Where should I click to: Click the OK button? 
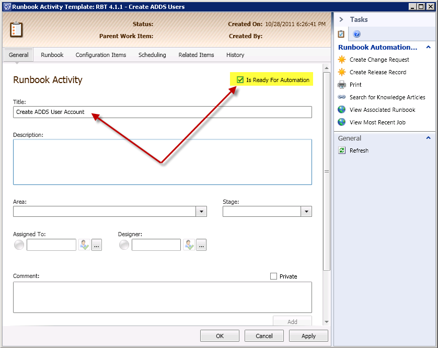220,336
